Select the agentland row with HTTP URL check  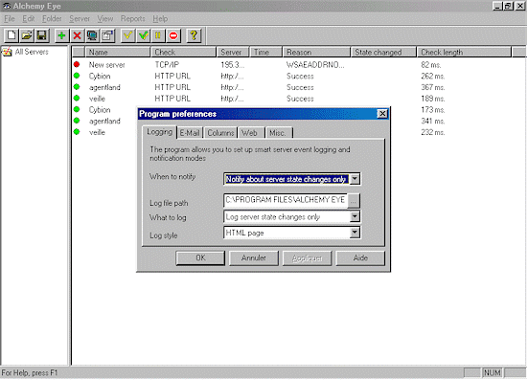point(104,87)
